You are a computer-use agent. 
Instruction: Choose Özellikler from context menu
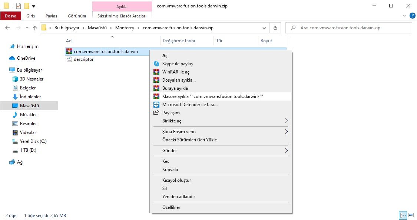(221, 207)
